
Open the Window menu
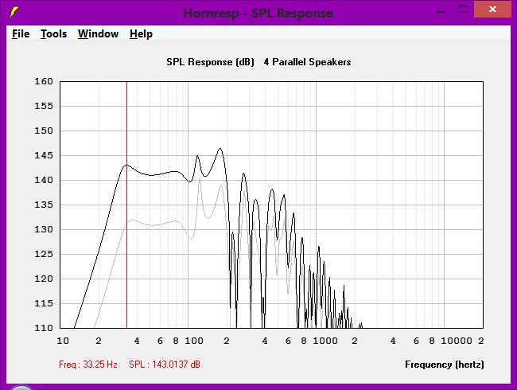click(99, 33)
